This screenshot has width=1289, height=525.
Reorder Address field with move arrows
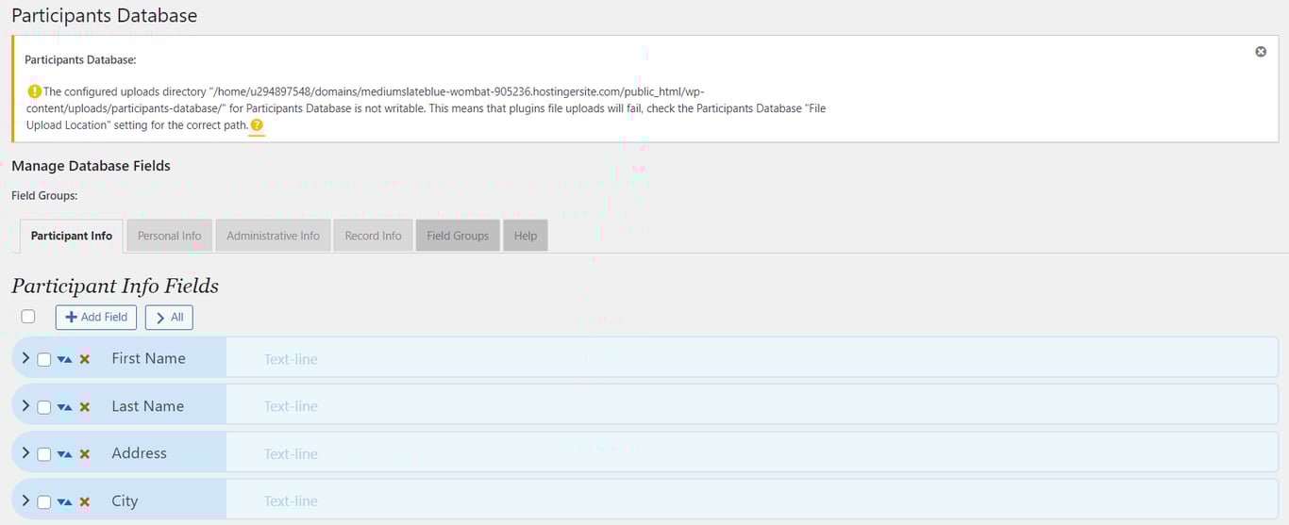64,454
